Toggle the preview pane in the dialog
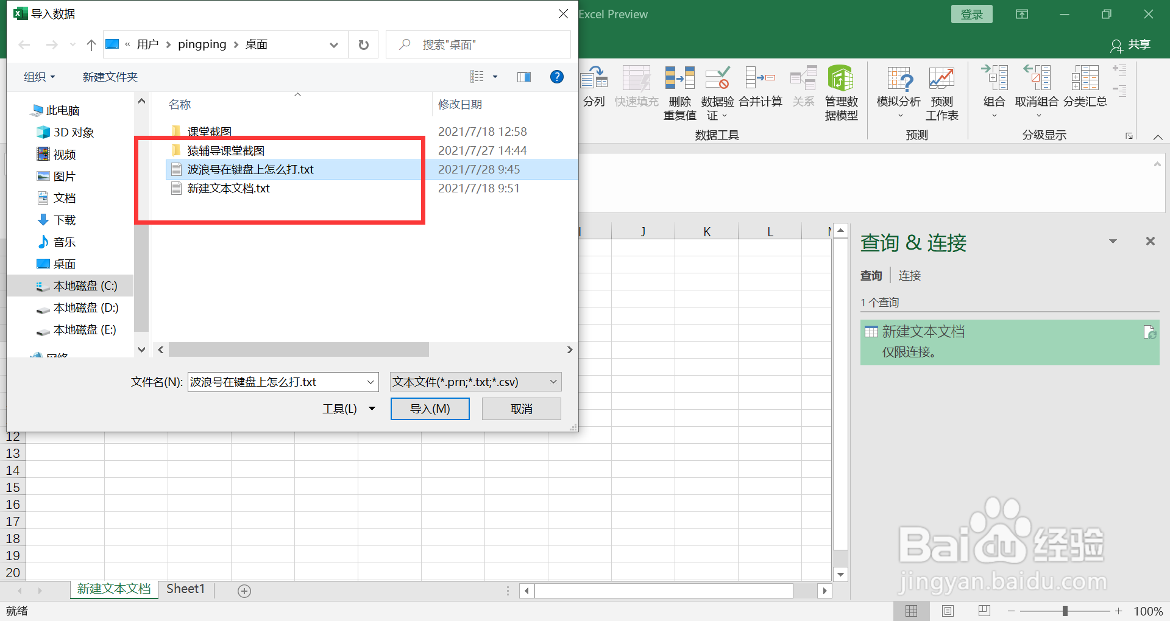 click(x=523, y=77)
